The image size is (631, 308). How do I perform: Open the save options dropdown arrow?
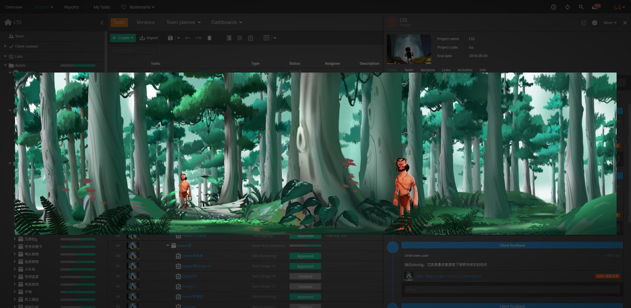[x=179, y=38]
